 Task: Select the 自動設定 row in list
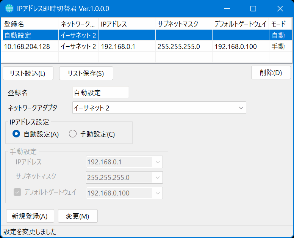point(147,35)
